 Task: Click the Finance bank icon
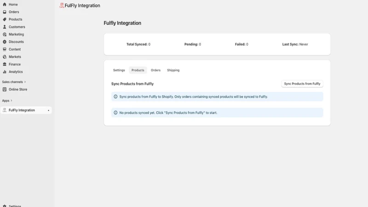[5, 64]
